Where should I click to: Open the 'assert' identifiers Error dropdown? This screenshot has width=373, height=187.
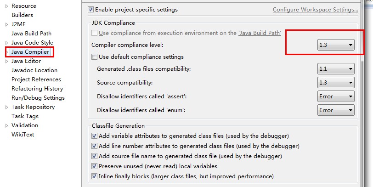coord(336,96)
